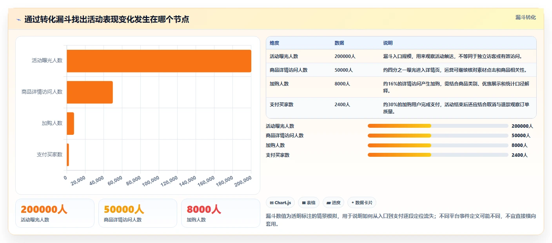Click the 漏斗转化 tag in the header
The image size is (552, 243).
525,17
